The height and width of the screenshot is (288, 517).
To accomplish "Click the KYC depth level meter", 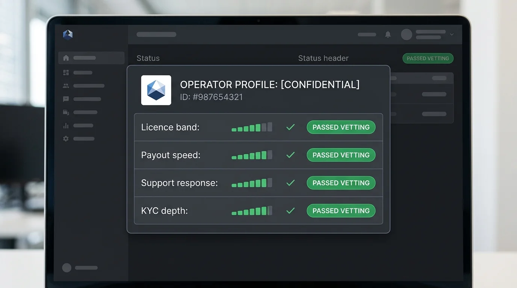I will click(252, 211).
